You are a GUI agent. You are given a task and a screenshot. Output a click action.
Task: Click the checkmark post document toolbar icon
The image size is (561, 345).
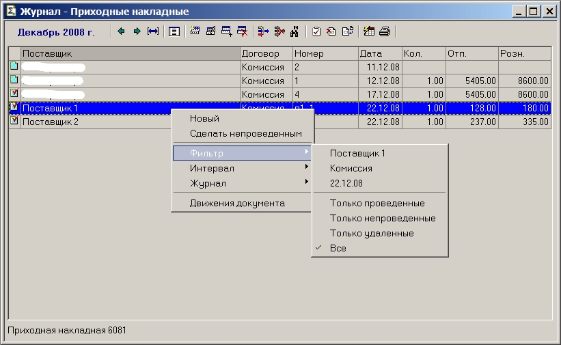(316, 31)
